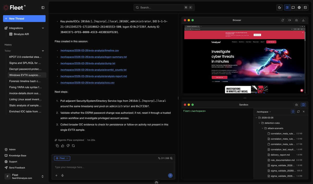This screenshot has height=184, width=313.
Task: Click the Fleet logo in sidebar
Action: pyautogui.click(x=15, y=8)
